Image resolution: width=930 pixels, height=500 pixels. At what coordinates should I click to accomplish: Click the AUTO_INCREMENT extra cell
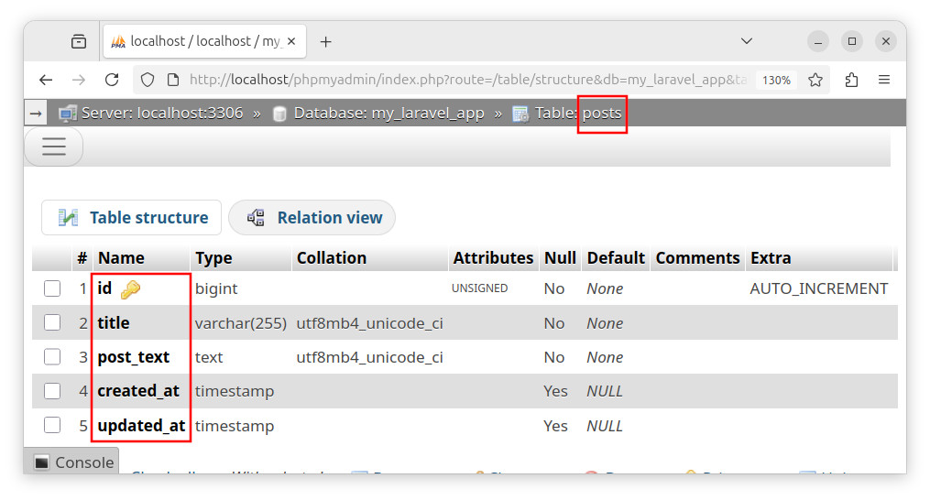tap(818, 288)
